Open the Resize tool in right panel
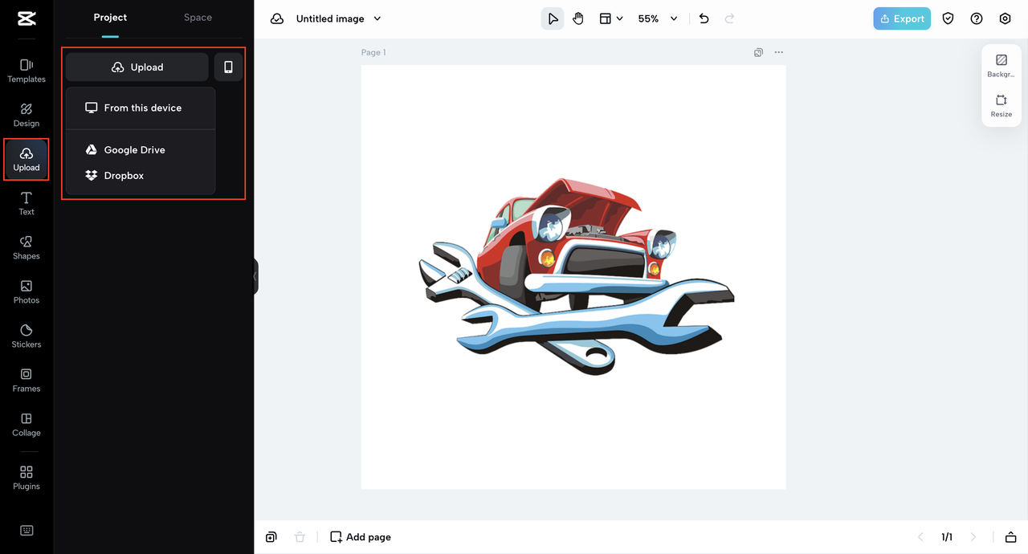1028x554 pixels. click(1001, 106)
